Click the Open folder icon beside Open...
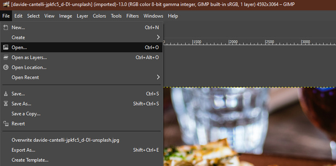The width and height of the screenshot is (336, 166). click(6, 47)
